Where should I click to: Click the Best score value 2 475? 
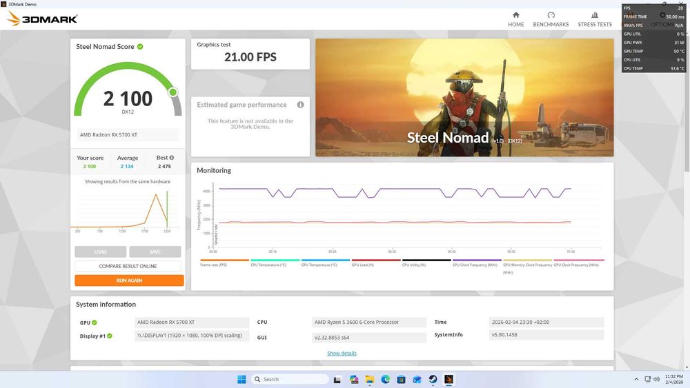(164, 167)
